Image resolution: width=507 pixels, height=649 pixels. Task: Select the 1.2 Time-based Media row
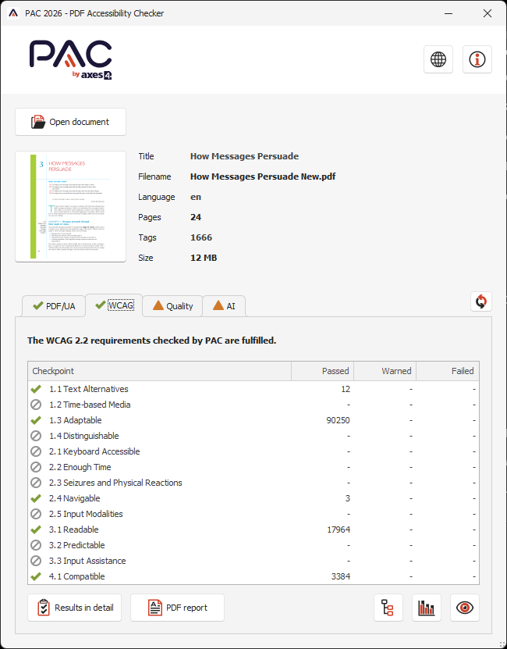(253, 405)
